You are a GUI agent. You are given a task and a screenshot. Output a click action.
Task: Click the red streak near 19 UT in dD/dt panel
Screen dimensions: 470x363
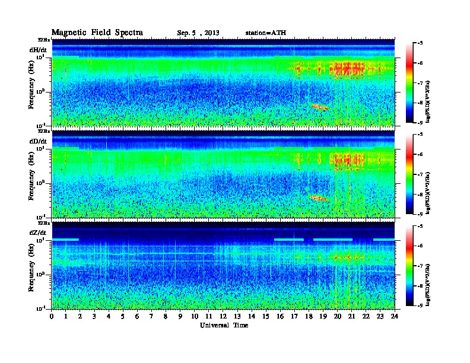coord(319,198)
